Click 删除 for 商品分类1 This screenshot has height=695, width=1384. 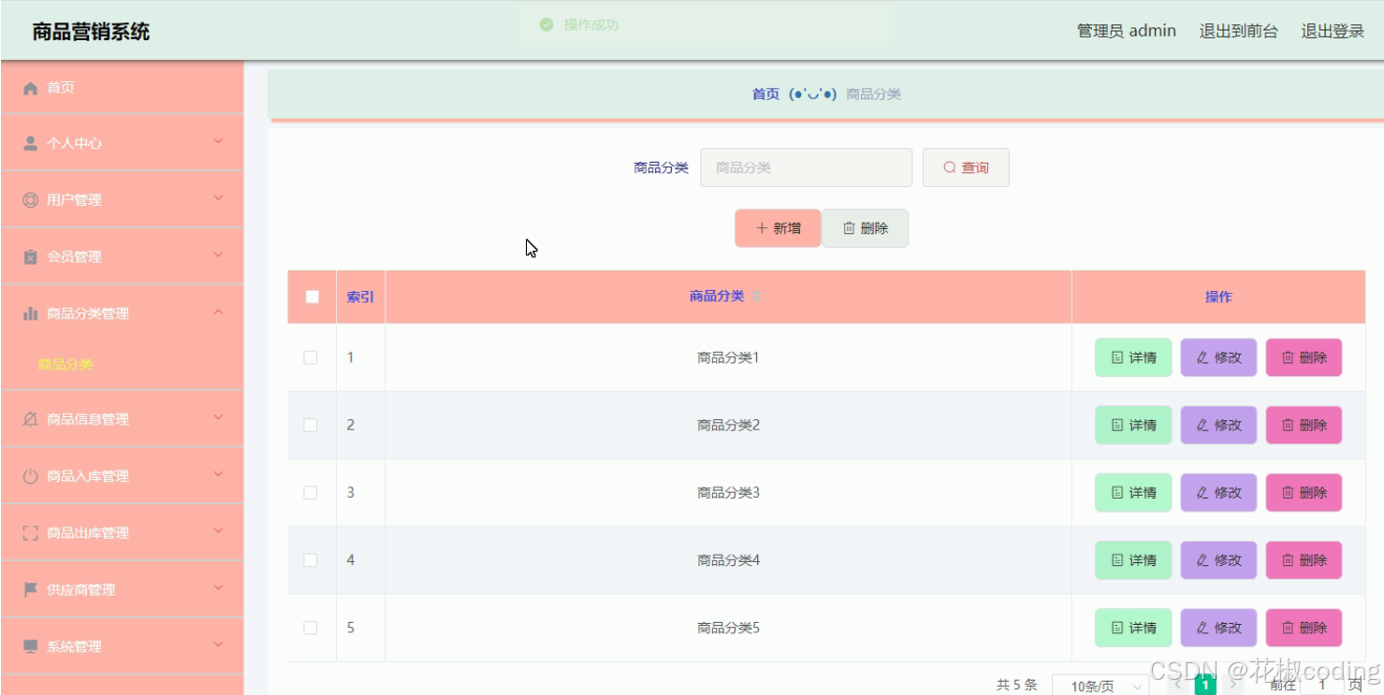[x=1304, y=357]
